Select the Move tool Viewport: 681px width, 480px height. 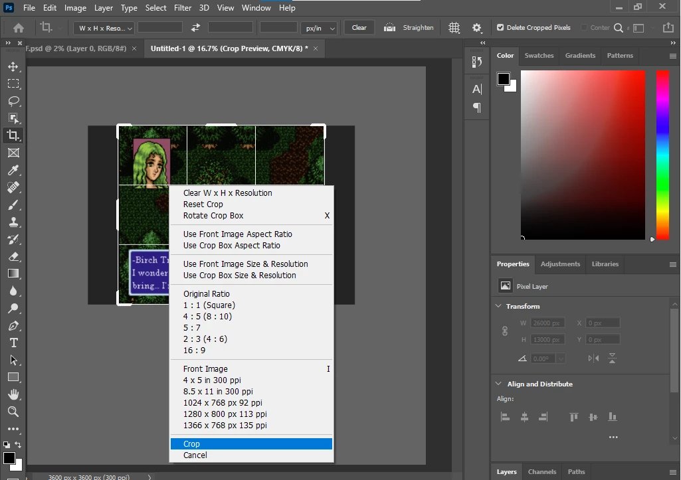pos(13,67)
